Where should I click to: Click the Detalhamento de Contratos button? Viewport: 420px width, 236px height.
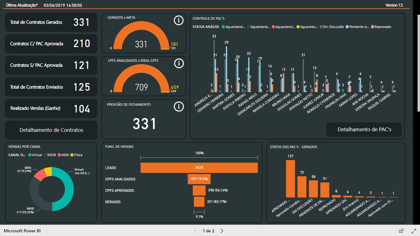(x=51, y=130)
